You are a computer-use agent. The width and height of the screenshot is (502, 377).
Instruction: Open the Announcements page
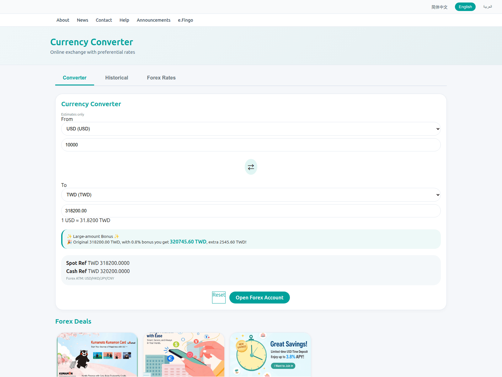click(153, 20)
